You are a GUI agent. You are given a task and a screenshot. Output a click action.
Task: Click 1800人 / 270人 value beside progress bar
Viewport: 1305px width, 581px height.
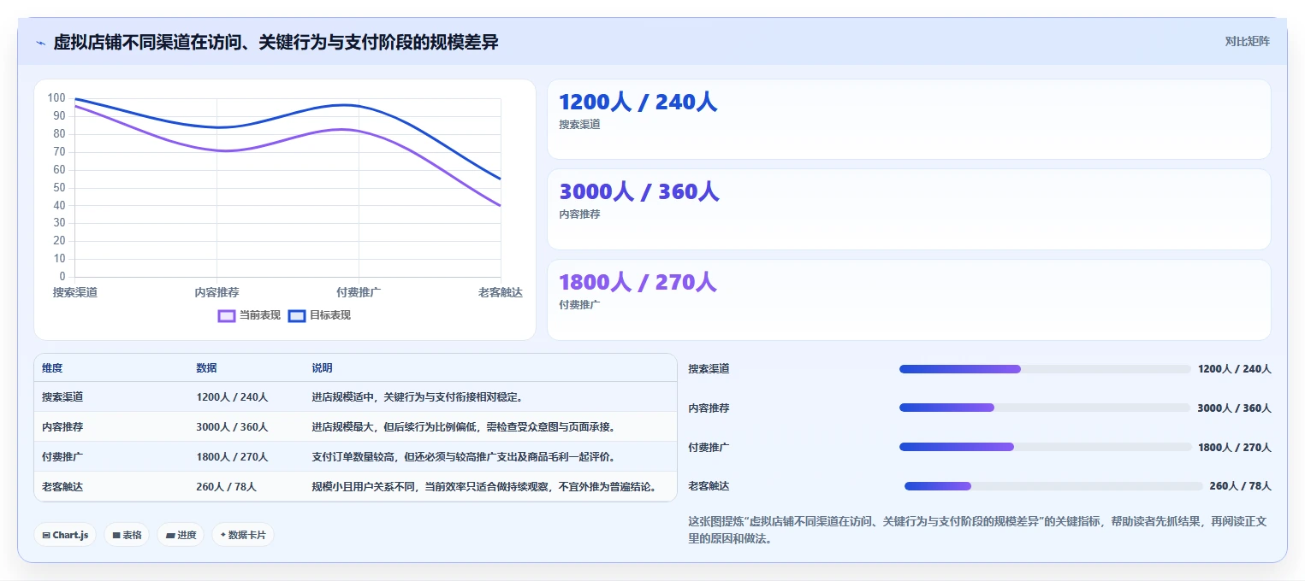1235,448
